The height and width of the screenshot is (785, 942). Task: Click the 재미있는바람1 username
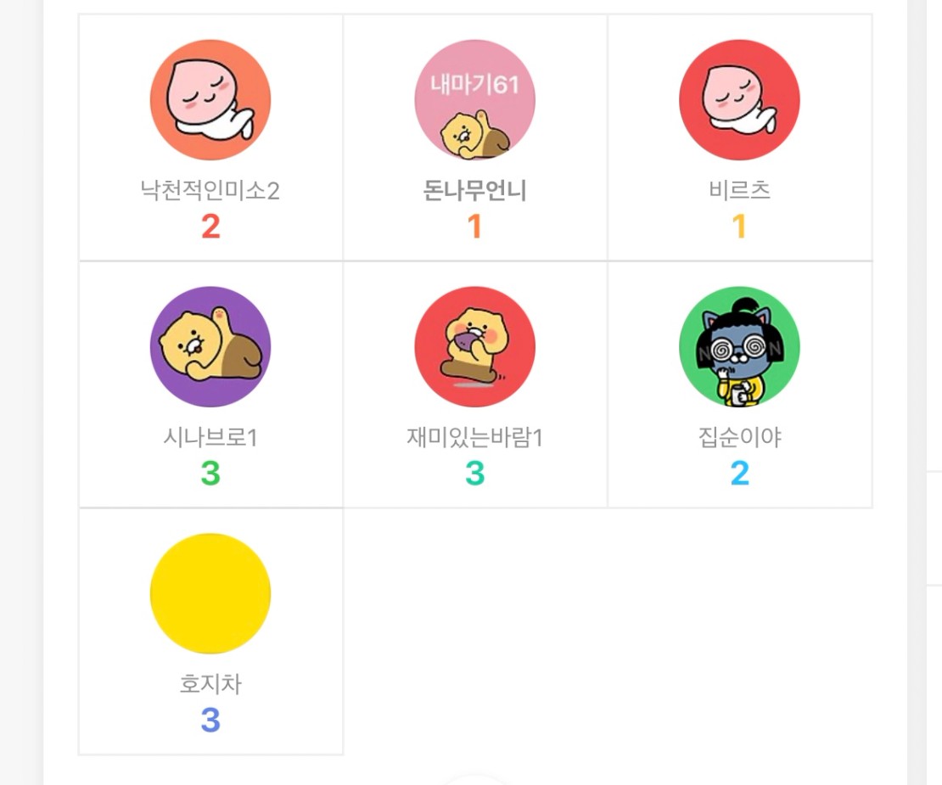coord(475,438)
